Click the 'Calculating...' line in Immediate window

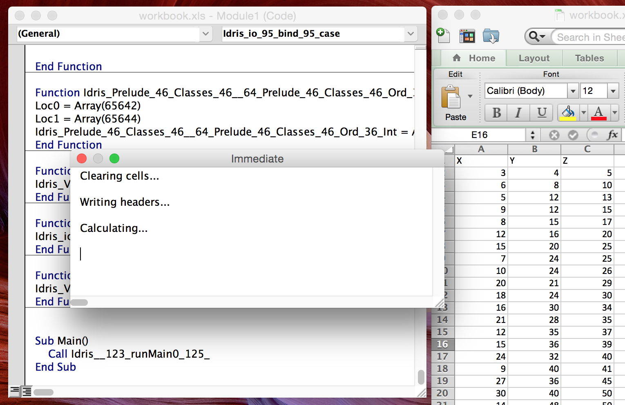(x=114, y=228)
